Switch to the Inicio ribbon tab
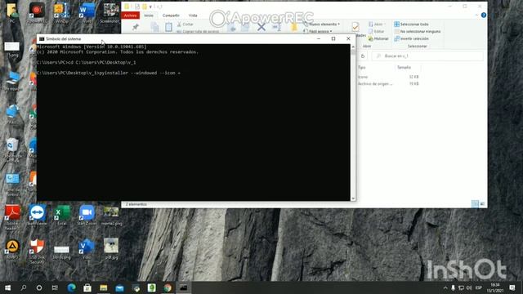Image resolution: width=523 pixels, height=294 pixels. click(149, 16)
